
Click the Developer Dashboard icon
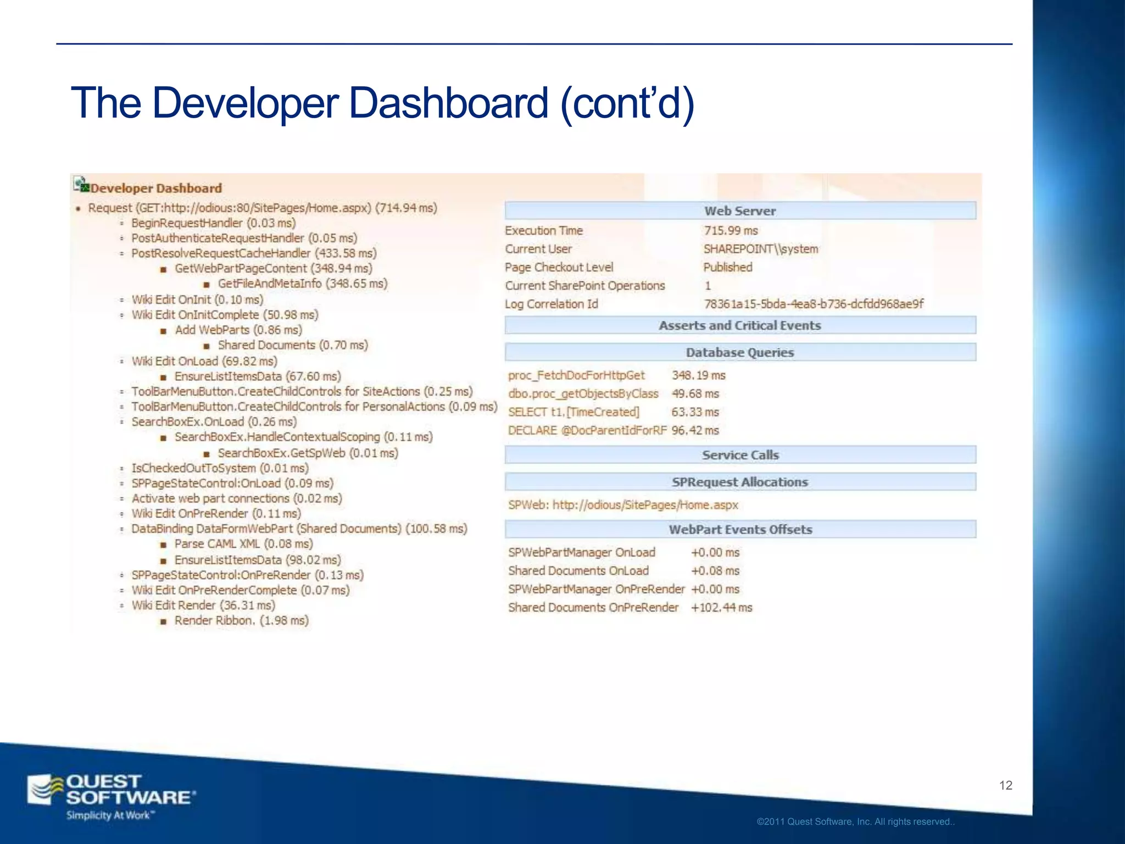click(x=81, y=185)
